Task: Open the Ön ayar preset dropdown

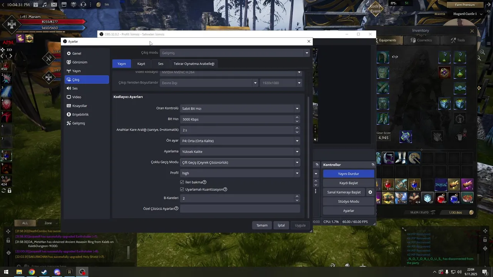Action: 240,141
